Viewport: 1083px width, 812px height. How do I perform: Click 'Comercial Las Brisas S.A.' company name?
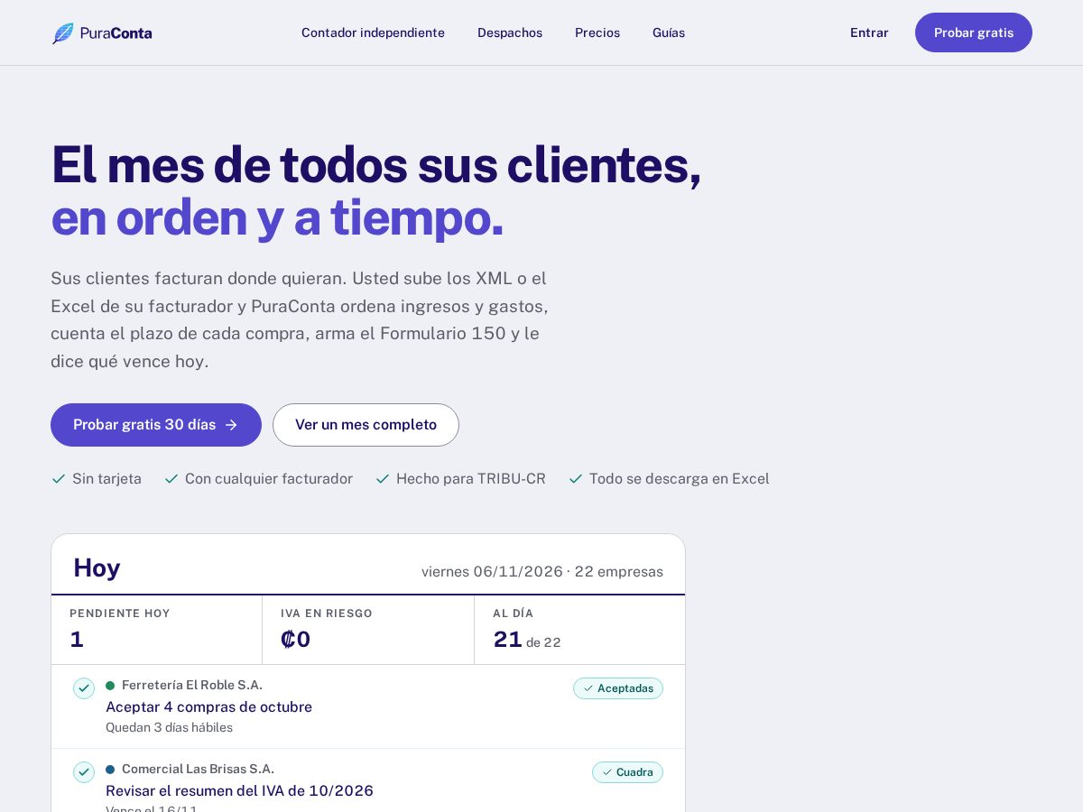[x=198, y=770]
